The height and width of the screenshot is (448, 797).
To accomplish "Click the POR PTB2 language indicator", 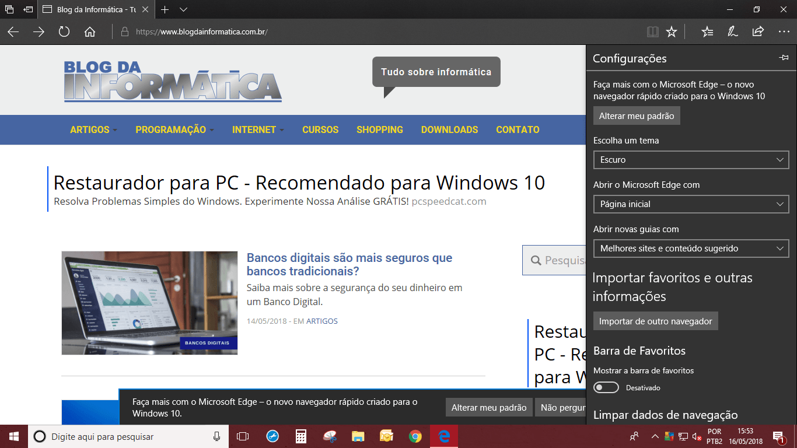I will coord(715,436).
